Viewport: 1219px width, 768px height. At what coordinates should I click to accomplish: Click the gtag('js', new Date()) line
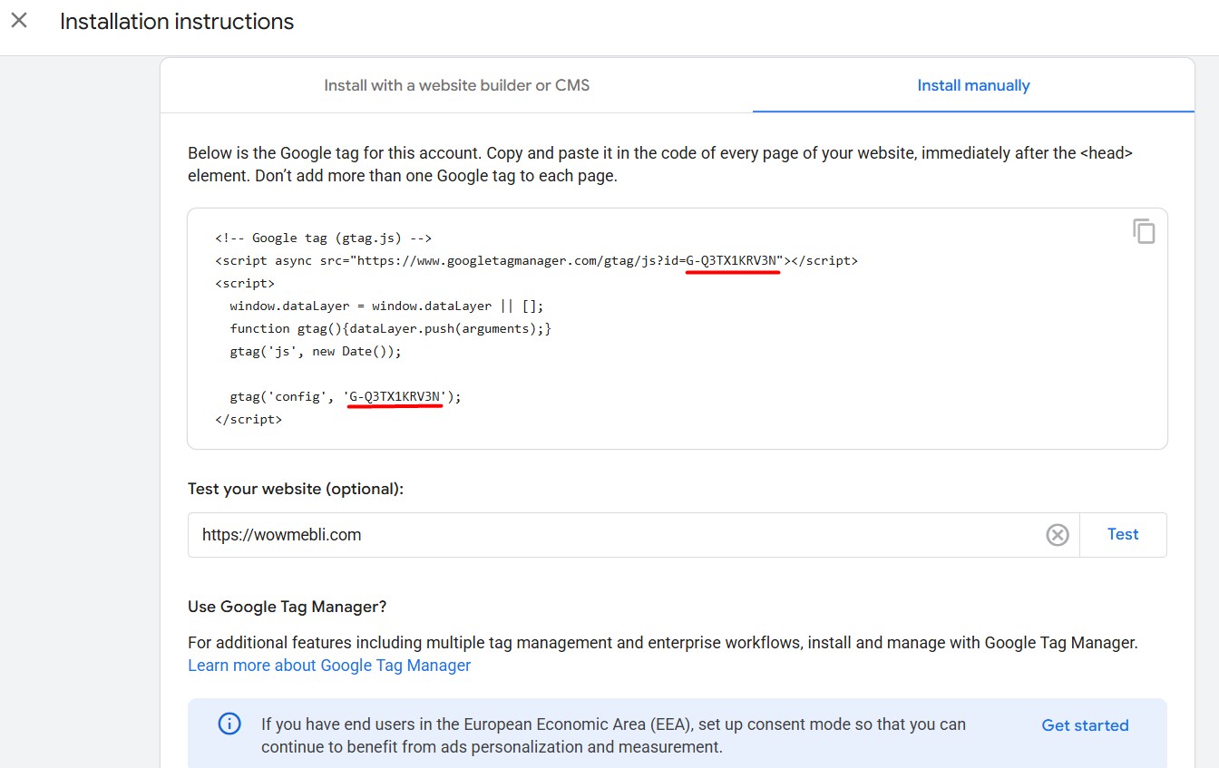tap(315, 352)
